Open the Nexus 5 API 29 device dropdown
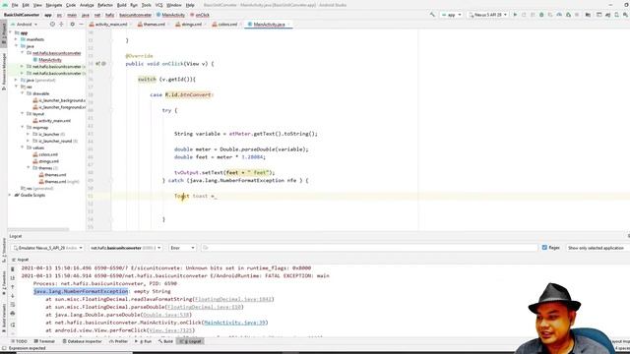Screen dimensions: 630x354 pyautogui.click(x=488, y=15)
